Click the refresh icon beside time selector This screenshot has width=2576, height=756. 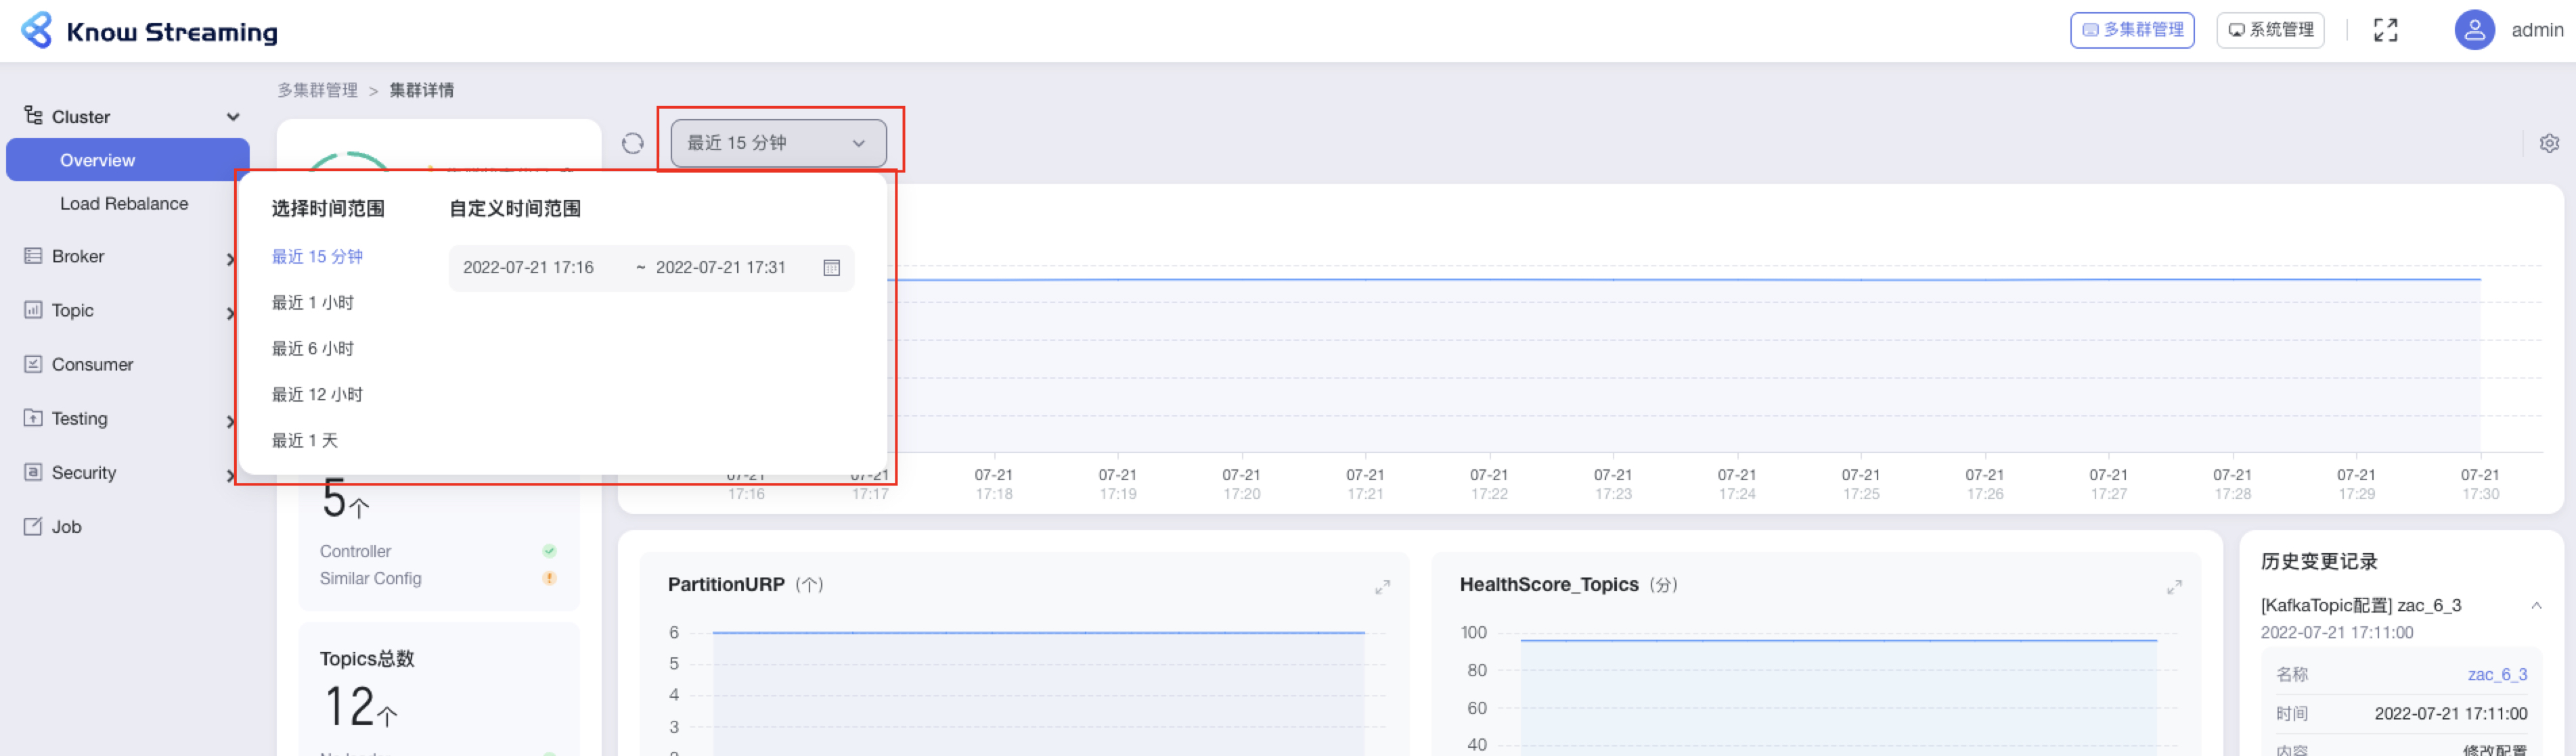(x=632, y=144)
